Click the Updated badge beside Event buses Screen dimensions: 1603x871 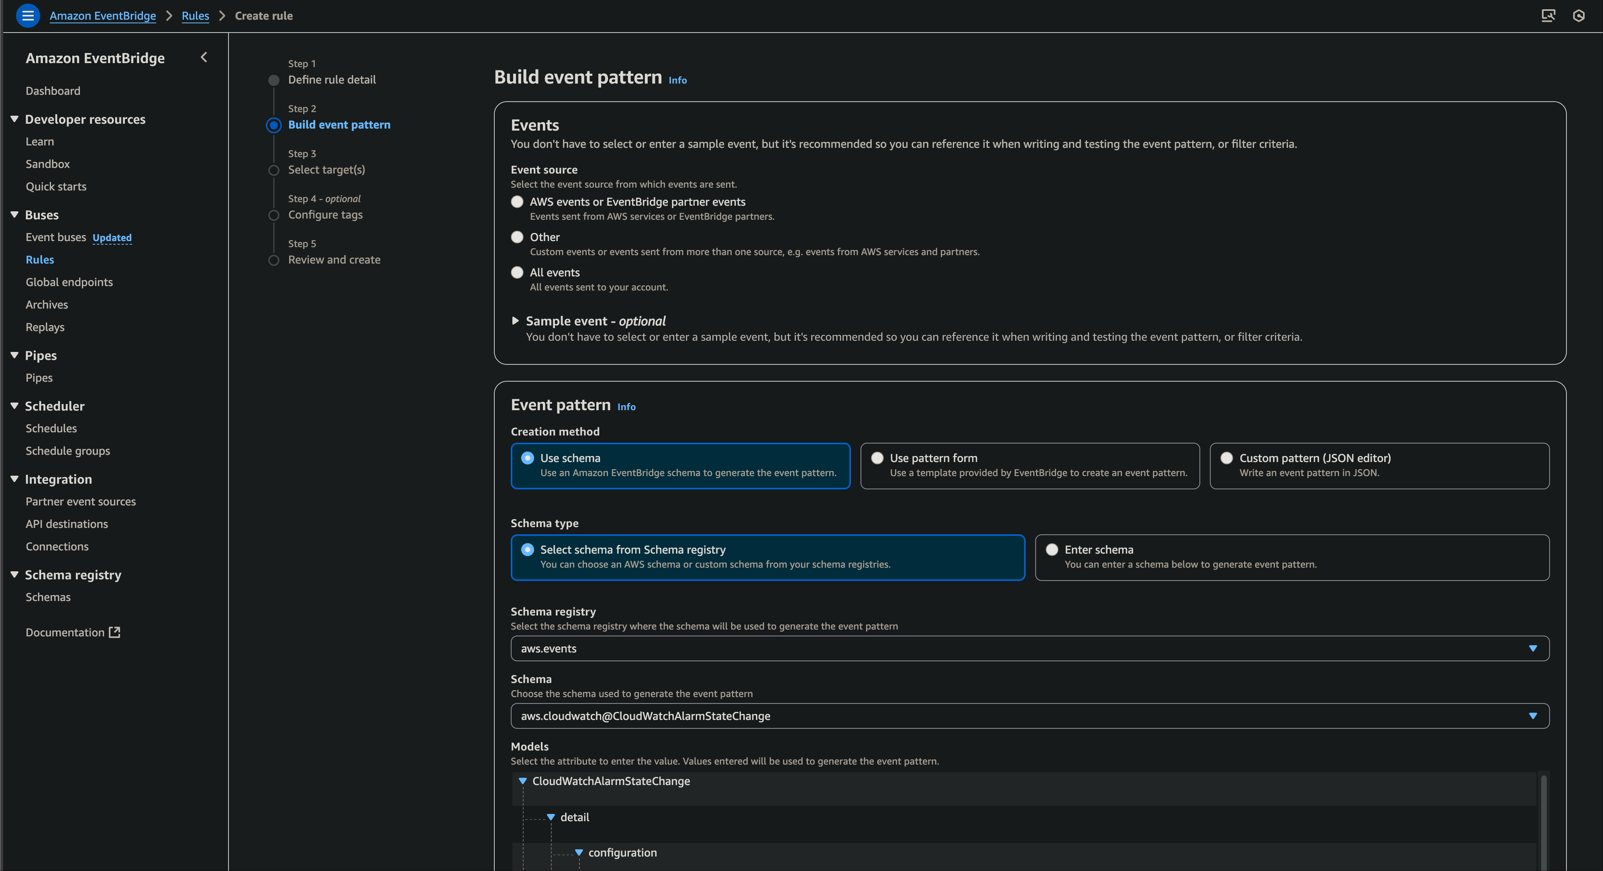tap(112, 238)
